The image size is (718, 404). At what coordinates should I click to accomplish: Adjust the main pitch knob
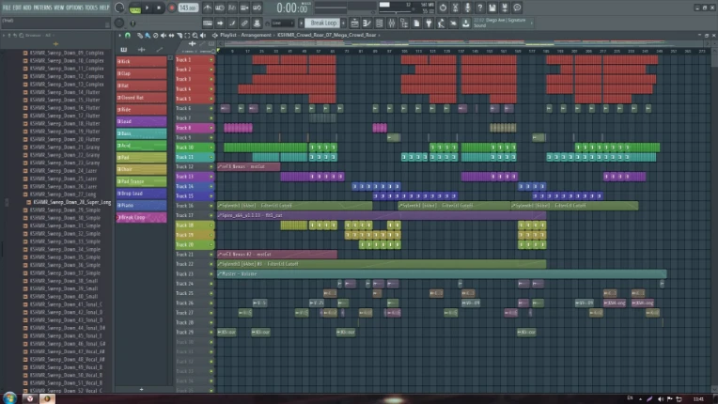point(119,23)
